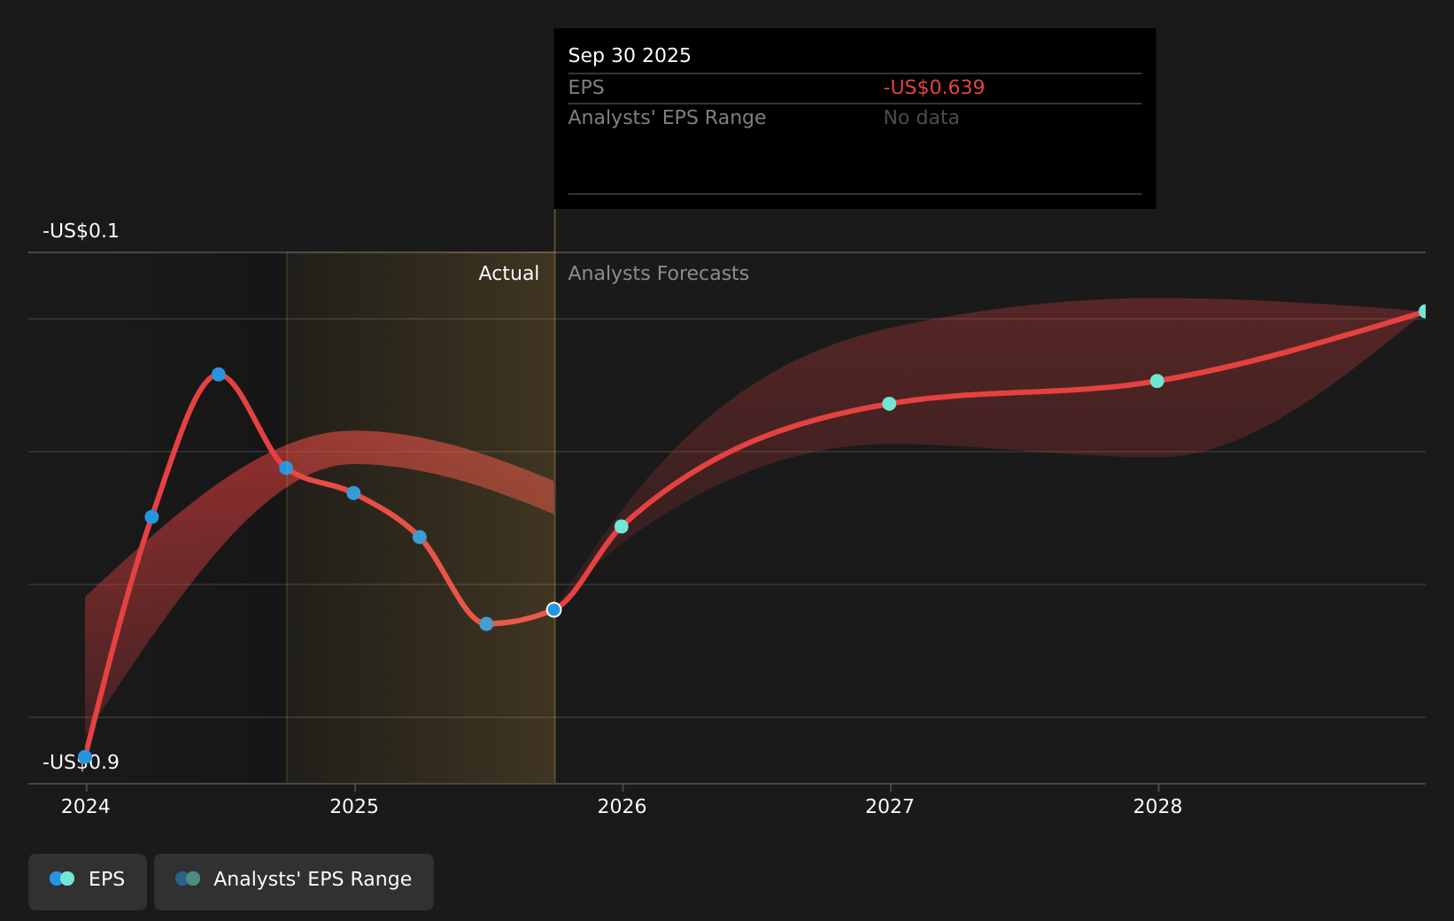
Task: Select the teal forecast point at 2026
Action: tap(622, 527)
